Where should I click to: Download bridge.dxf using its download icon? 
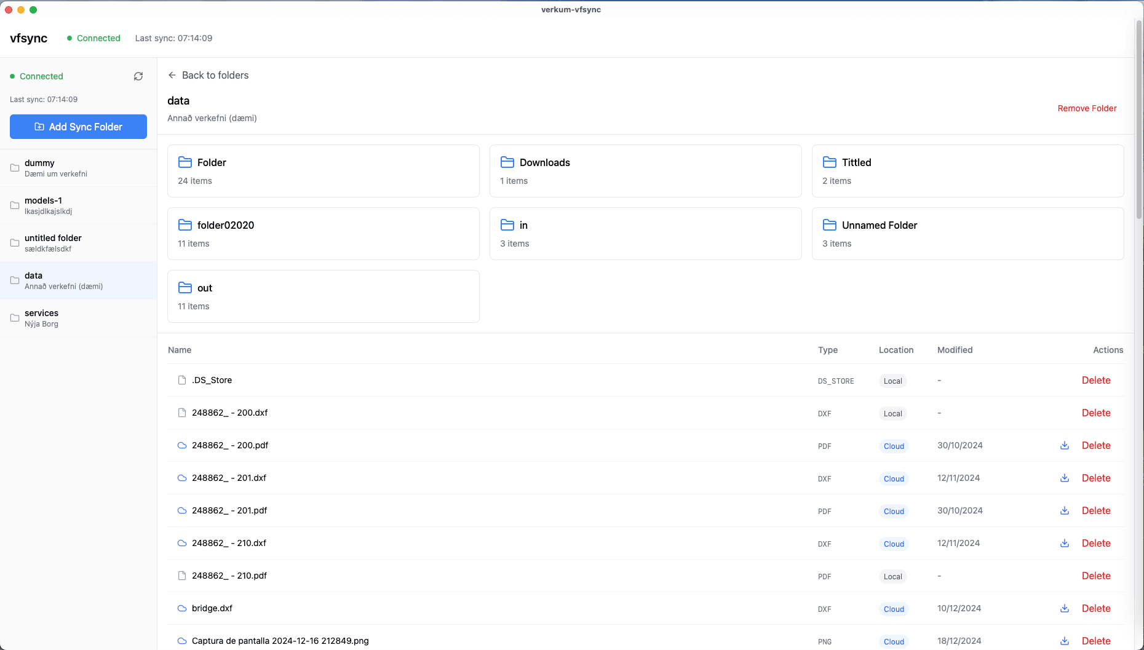(1064, 609)
